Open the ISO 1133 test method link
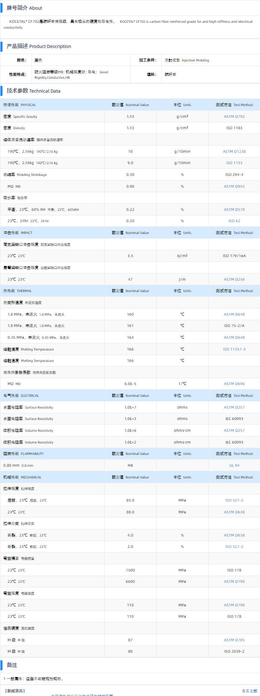 pyautogui.click(x=234, y=163)
